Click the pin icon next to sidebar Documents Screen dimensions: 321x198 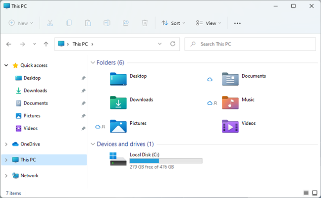tap(83, 103)
